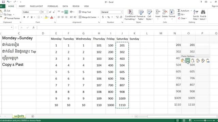Screen dimensions: 218x122
Task: Decrease font size with the smaller A
Action: coord(54,12)
